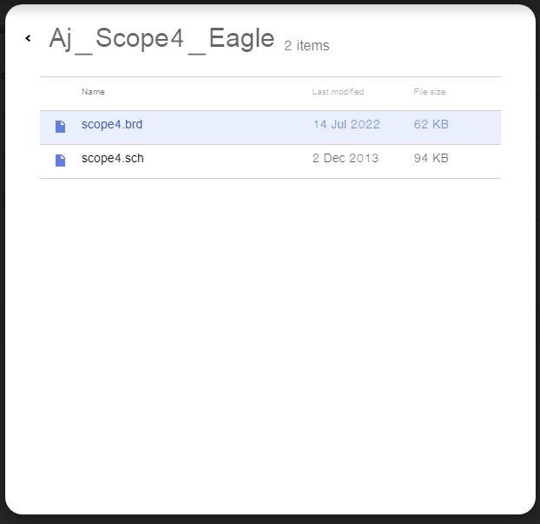Select the scope4.sch row
This screenshot has width=540, height=524.
pyautogui.click(x=270, y=161)
